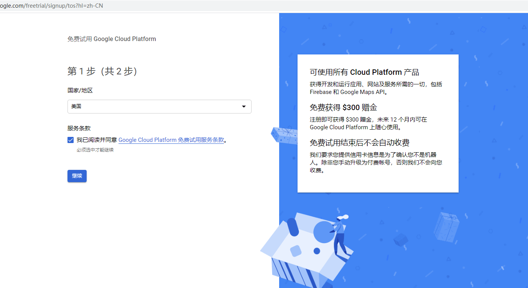Viewport: 528px width, 288px height.
Task: Click the 第 1 步（共 2 步）heading
Action: (102, 71)
